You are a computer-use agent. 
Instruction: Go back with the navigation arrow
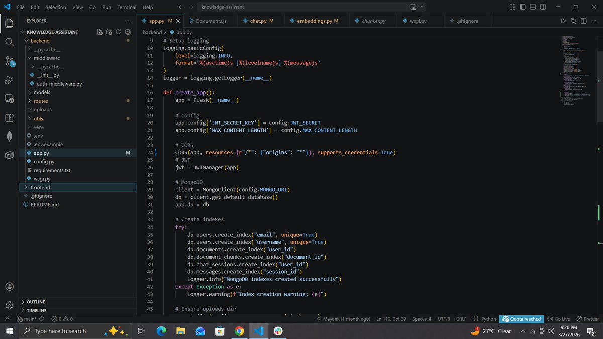[181, 7]
